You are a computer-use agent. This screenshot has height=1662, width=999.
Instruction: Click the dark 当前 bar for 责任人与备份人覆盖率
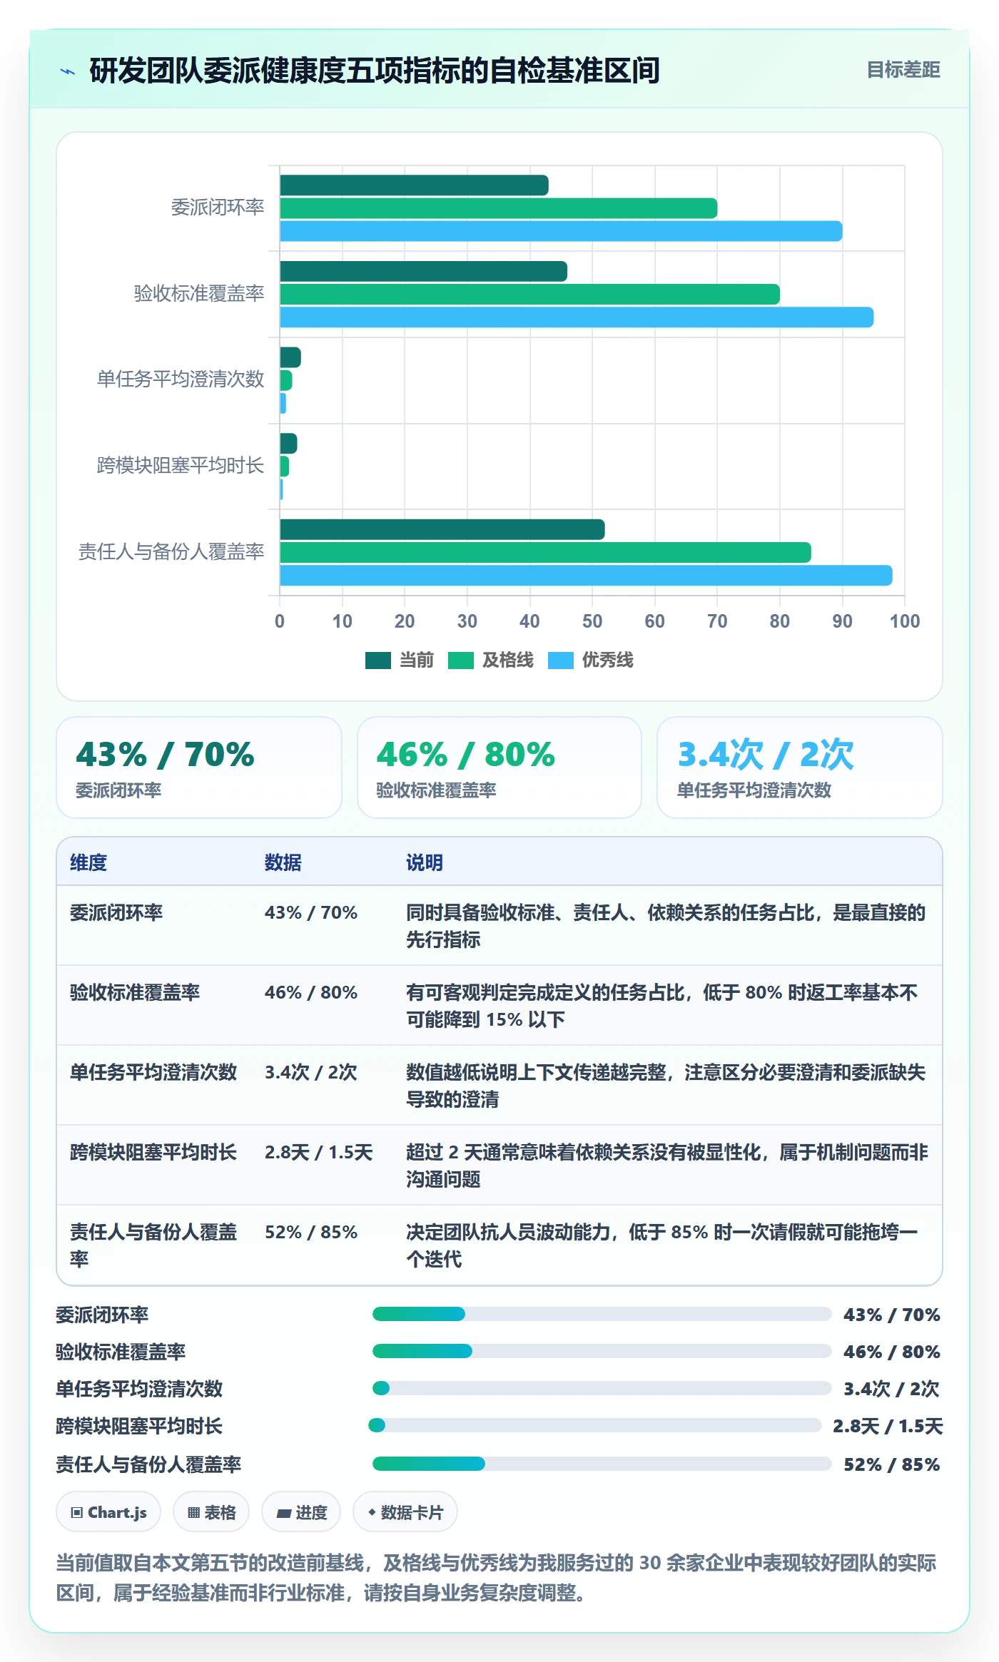442,529
